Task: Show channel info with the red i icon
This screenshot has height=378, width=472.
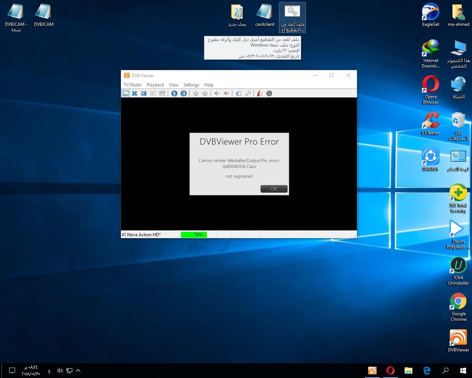Action: tap(260, 93)
